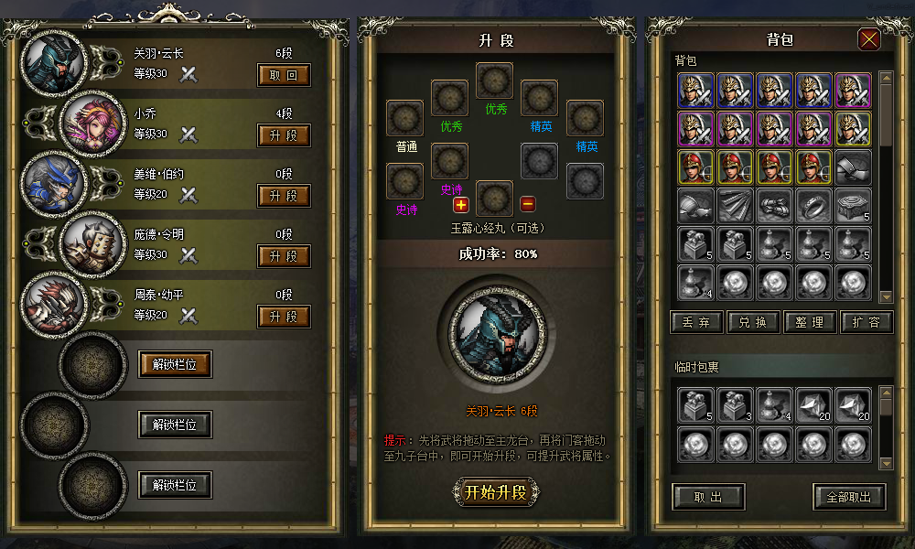Click the 扩容 button to expand backpack
This screenshot has height=549, width=915.
[867, 322]
